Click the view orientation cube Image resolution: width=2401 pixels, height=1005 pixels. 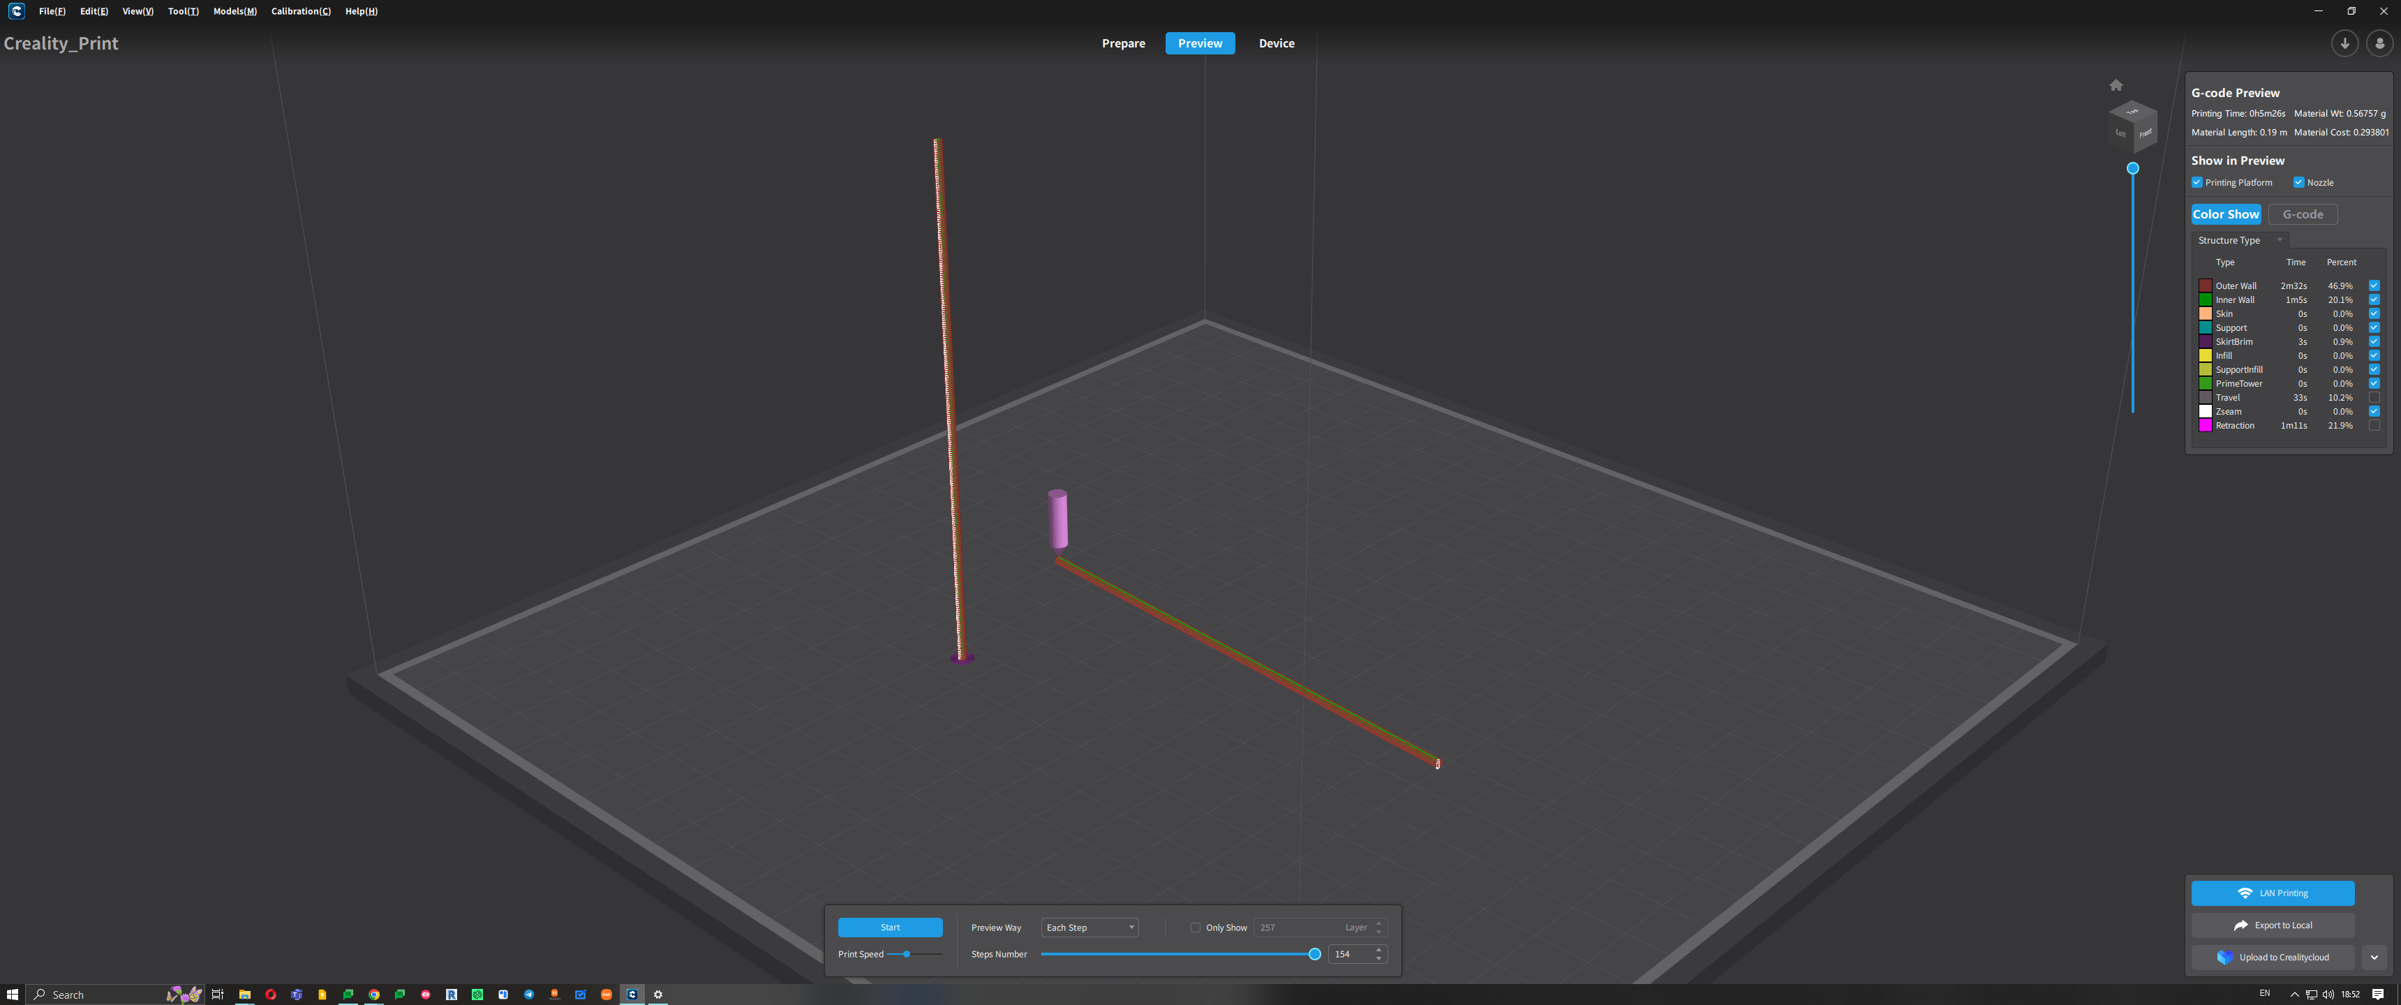point(2132,126)
